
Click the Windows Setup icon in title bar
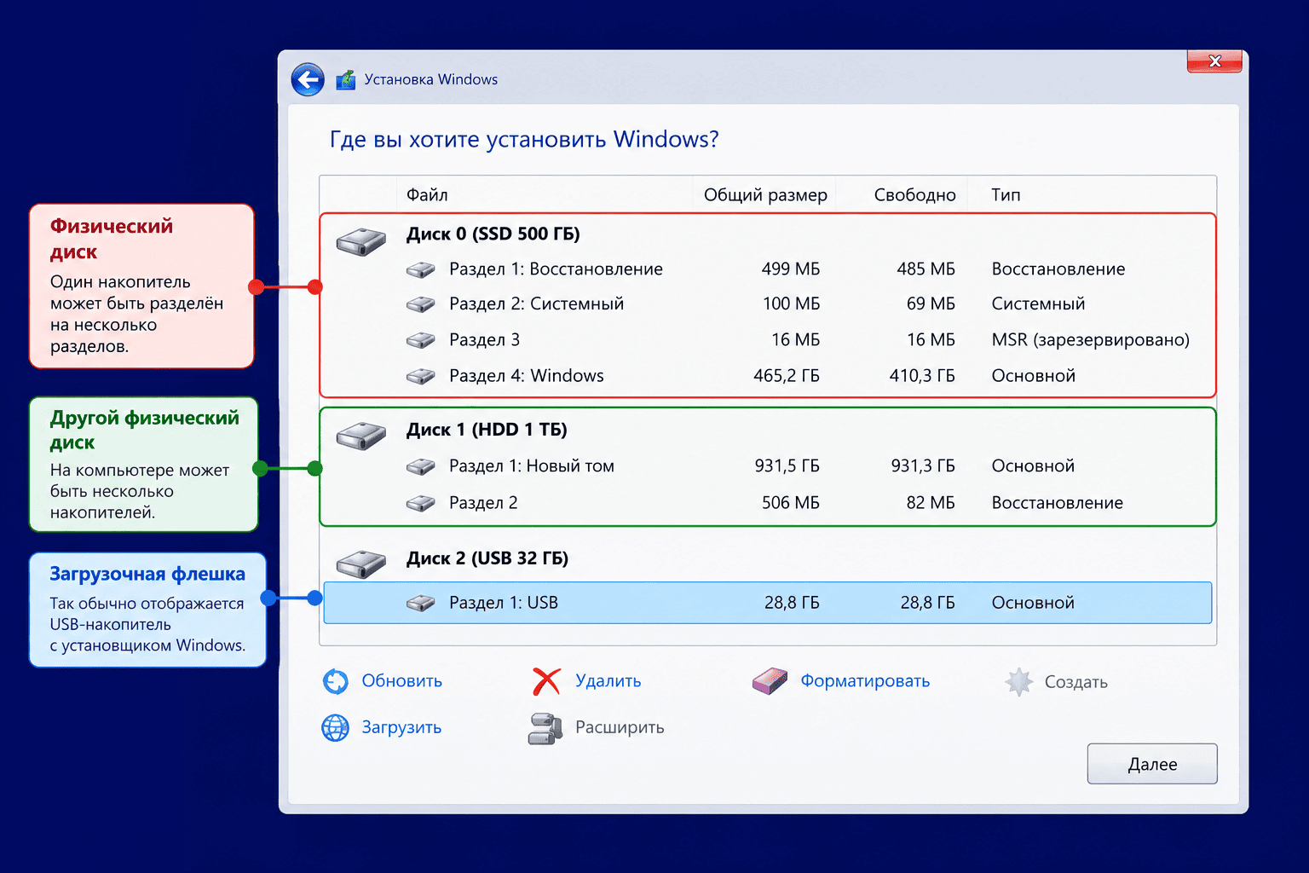pyautogui.click(x=345, y=79)
